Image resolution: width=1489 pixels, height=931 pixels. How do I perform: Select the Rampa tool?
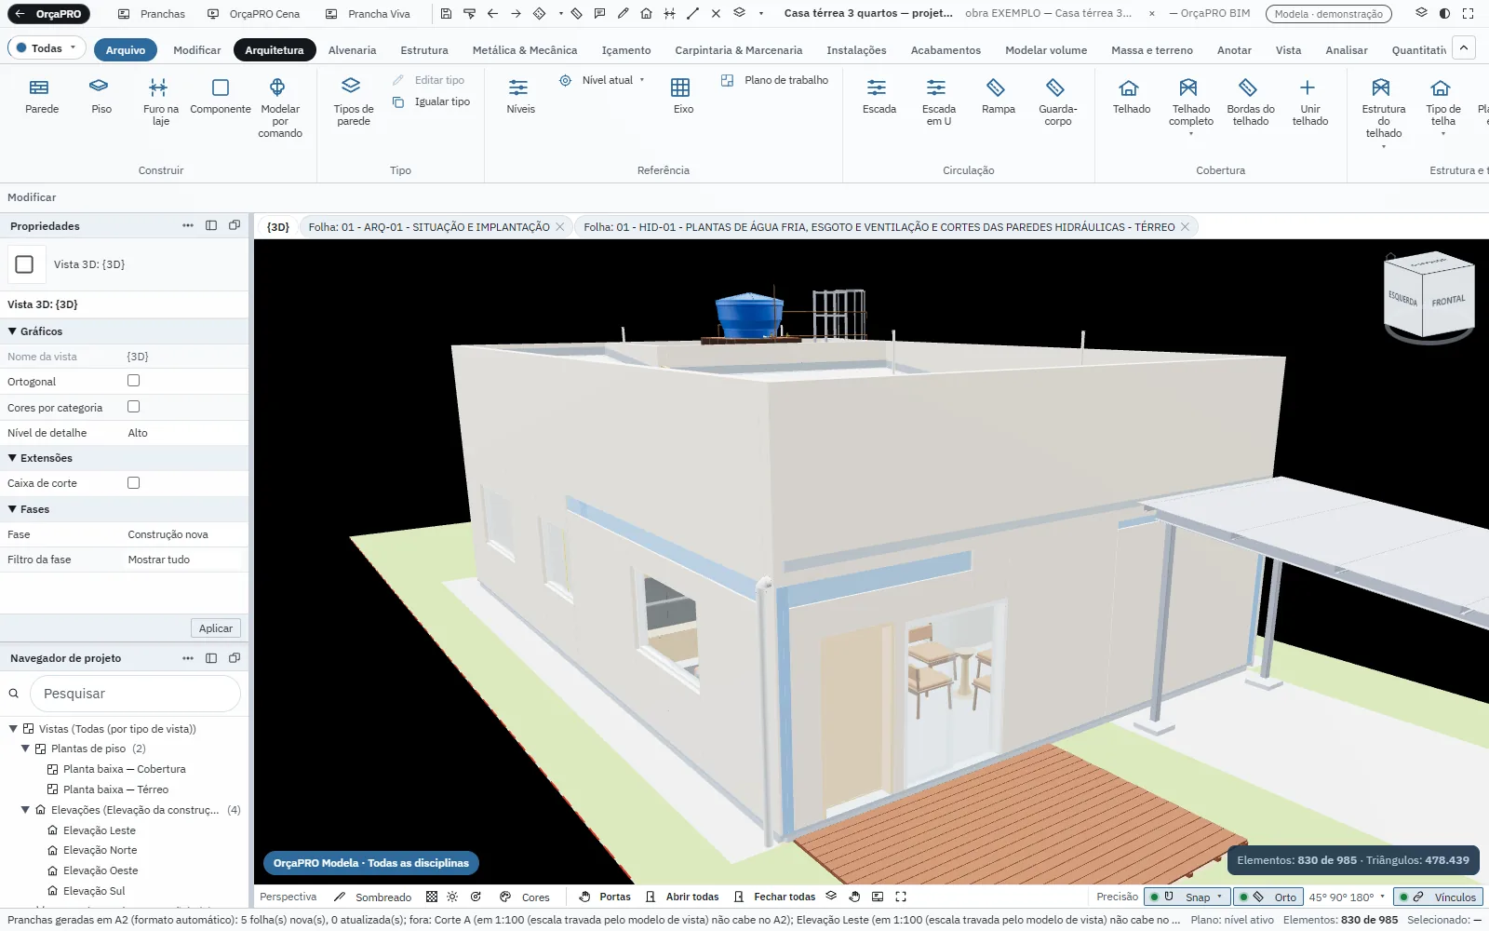pyautogui.click(x=998, y=97)
